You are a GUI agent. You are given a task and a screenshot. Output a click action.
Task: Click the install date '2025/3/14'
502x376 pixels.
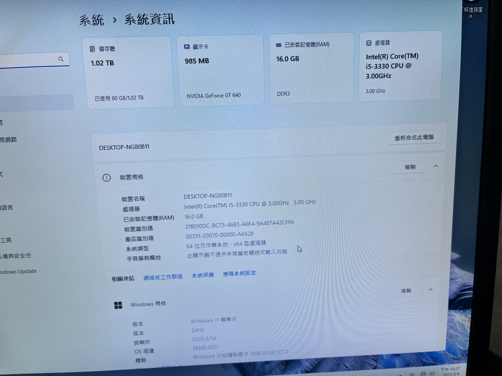[x=204, y=338]
